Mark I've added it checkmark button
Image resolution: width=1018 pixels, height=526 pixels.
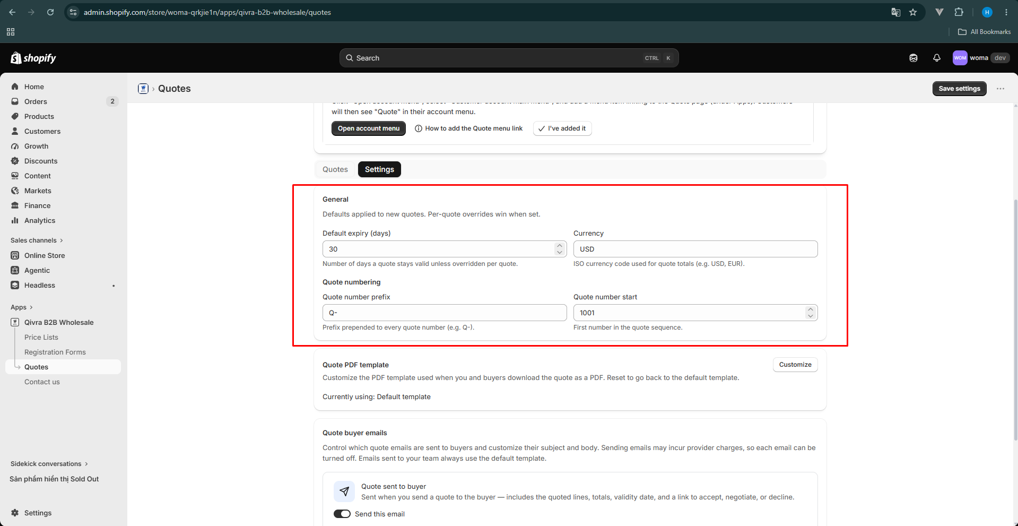[x=562, y=128]
